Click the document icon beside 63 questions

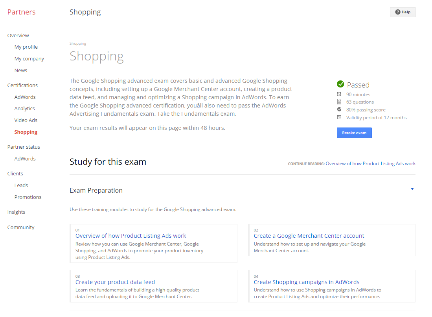339,102
